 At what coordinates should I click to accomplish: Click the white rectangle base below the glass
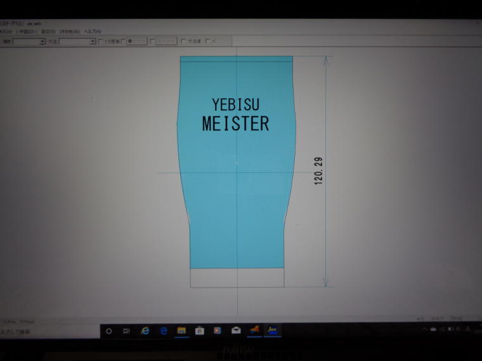coord(237,278)
